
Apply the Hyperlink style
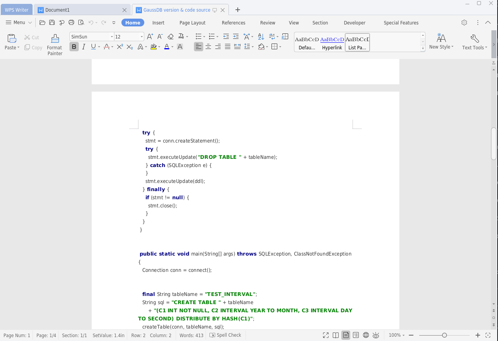point(332,42)
